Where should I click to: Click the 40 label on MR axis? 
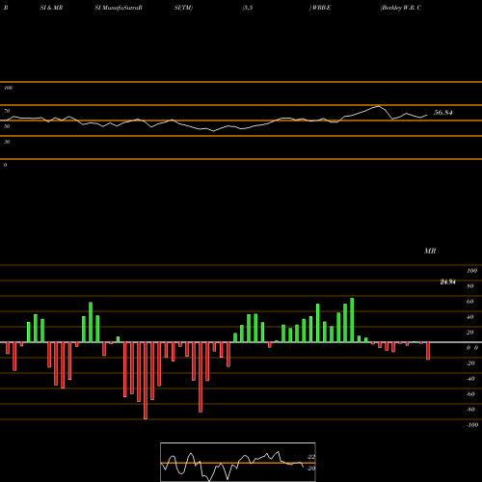(x=470, y=317)
